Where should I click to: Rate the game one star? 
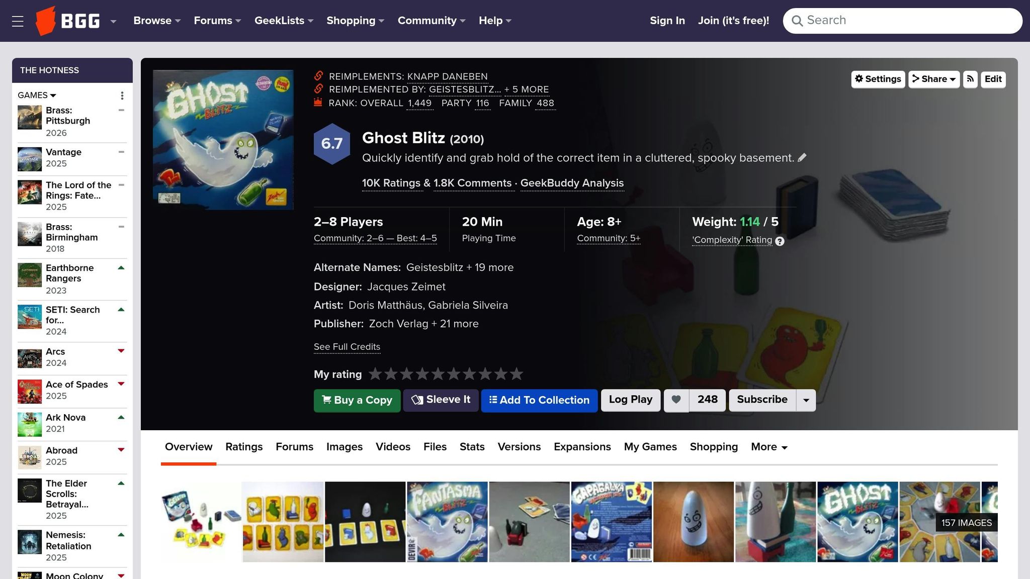tap(375, 374)
